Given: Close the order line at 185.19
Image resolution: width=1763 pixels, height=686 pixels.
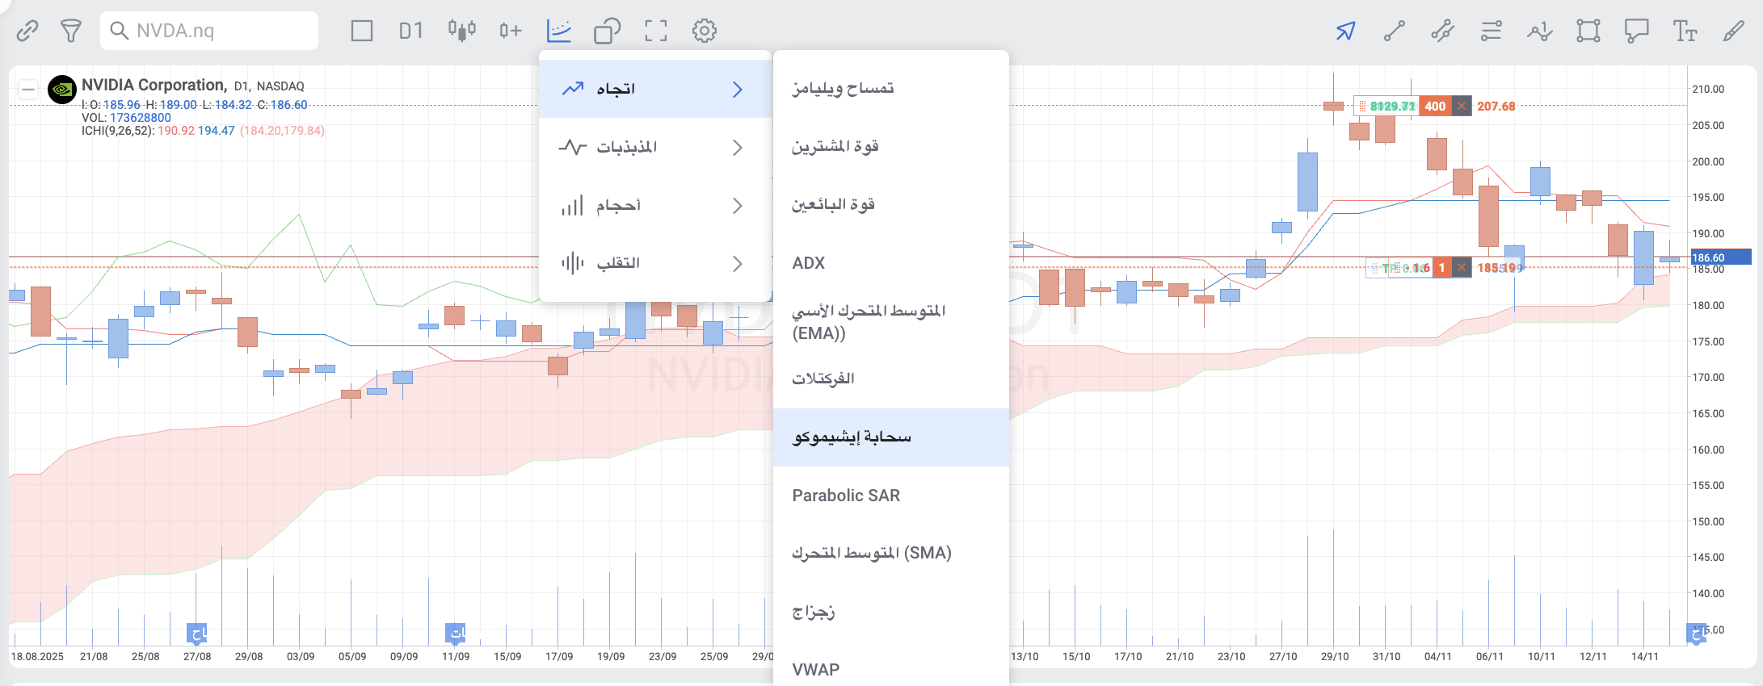Looking at the screenshot, I should (x=1462, y=267).
